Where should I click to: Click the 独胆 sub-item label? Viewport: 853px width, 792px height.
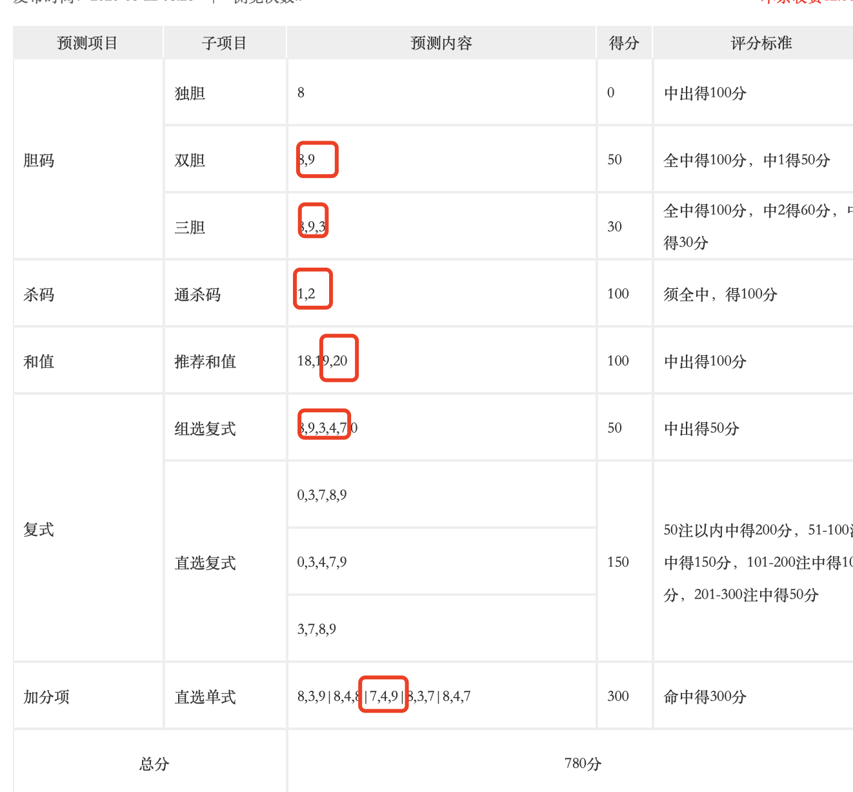190,94
